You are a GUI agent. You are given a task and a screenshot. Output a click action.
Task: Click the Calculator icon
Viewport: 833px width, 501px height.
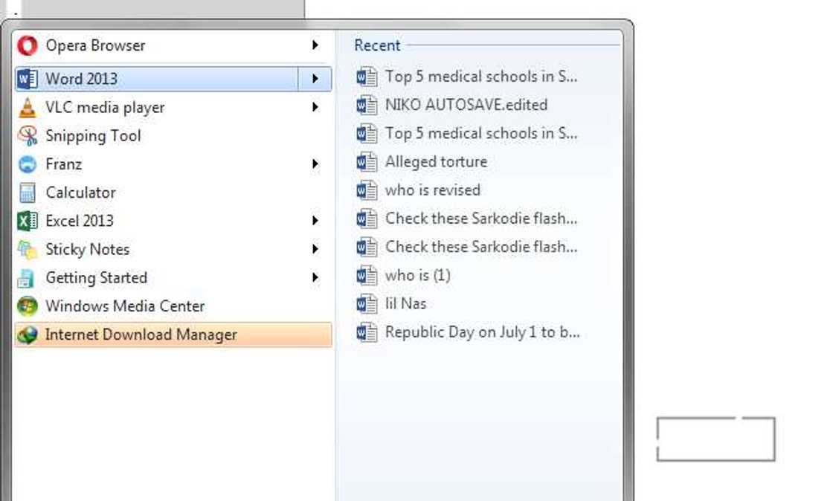[x=28, y=193]
